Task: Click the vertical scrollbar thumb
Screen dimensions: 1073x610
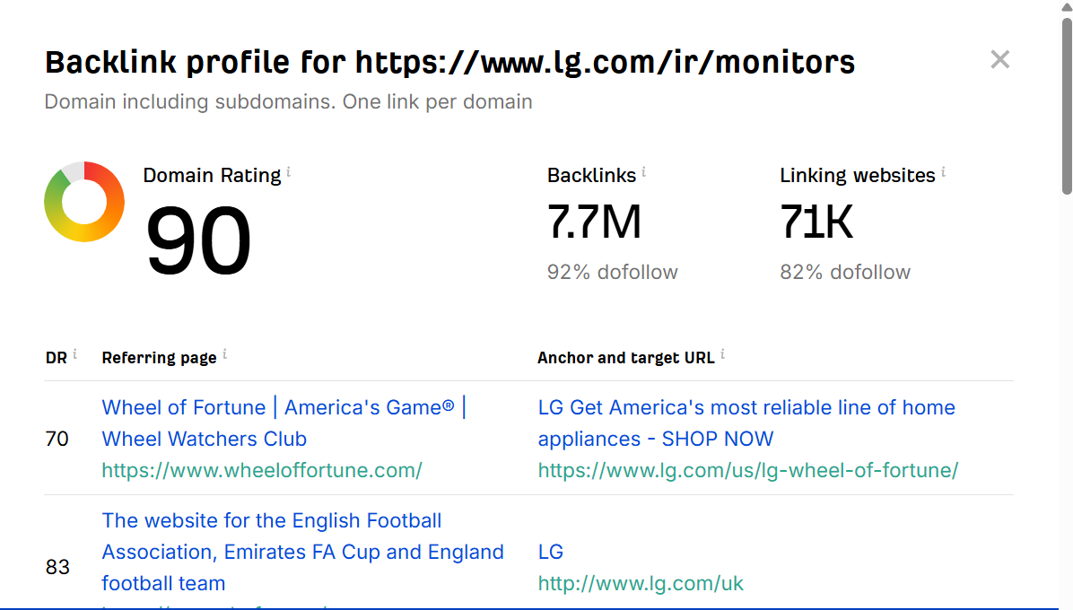Action: (x=1066, y=106)
